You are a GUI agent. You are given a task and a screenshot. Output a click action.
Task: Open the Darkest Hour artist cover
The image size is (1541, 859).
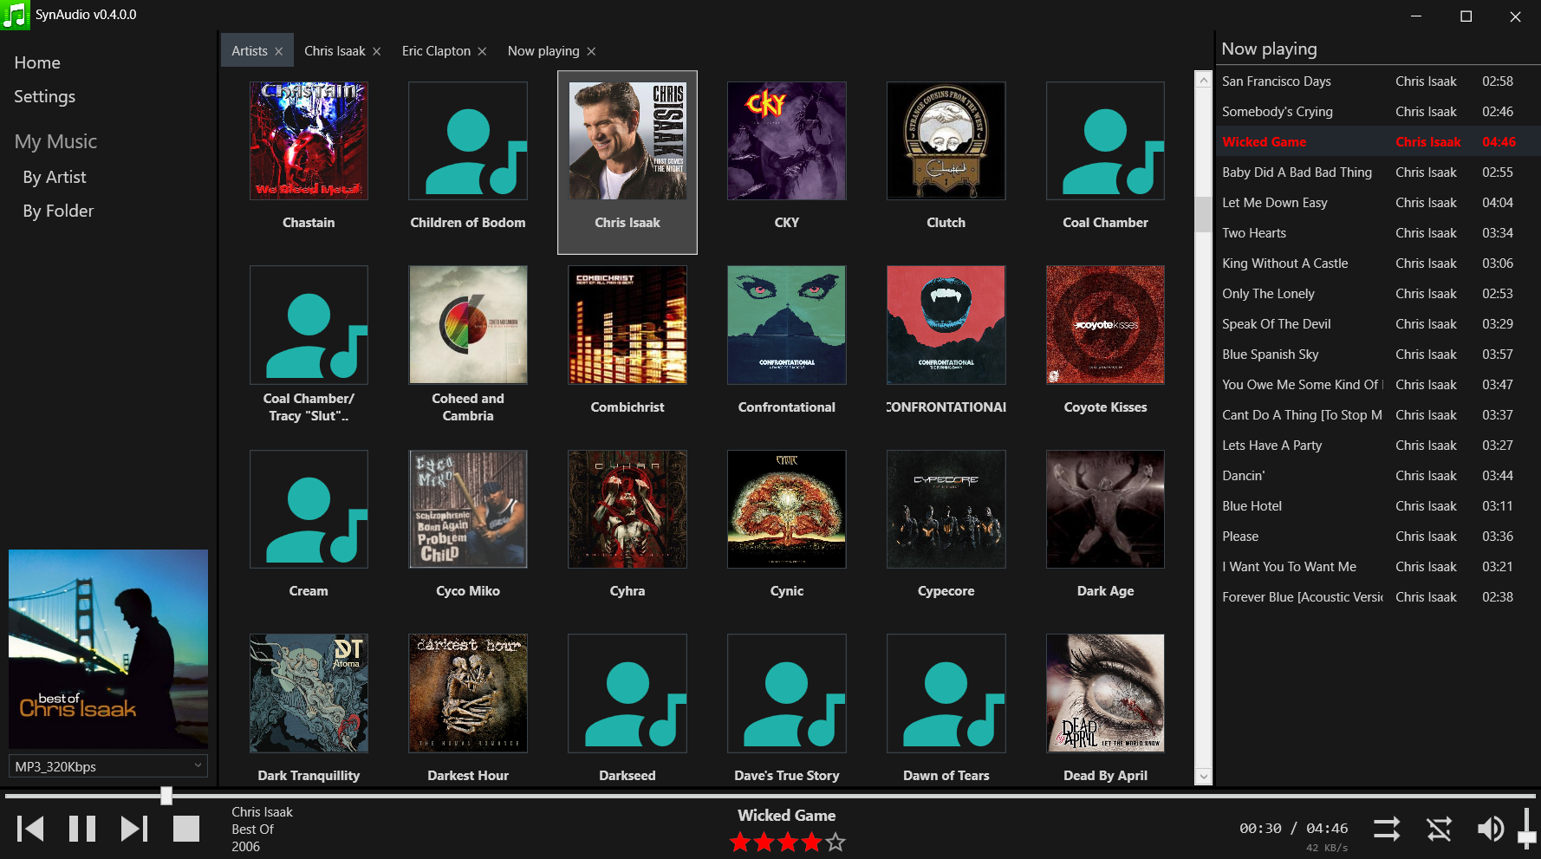point(468,693)
